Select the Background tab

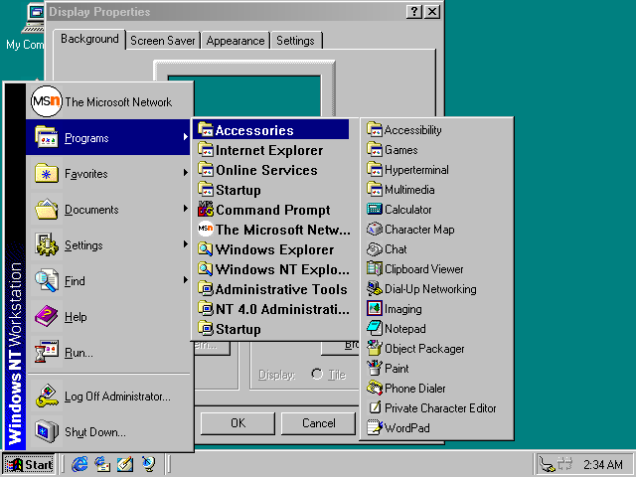click(89, 39)
